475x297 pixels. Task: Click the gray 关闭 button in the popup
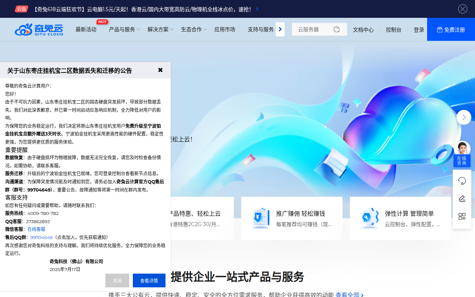coord(117,281)
